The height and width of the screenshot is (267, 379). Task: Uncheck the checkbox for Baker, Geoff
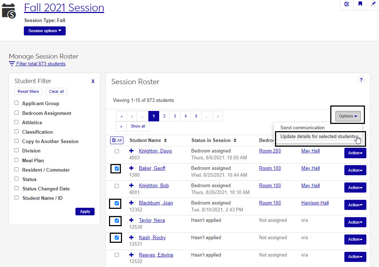tap(117, 169)
